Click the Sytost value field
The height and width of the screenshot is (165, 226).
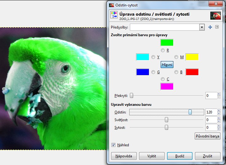coord(211,127)
